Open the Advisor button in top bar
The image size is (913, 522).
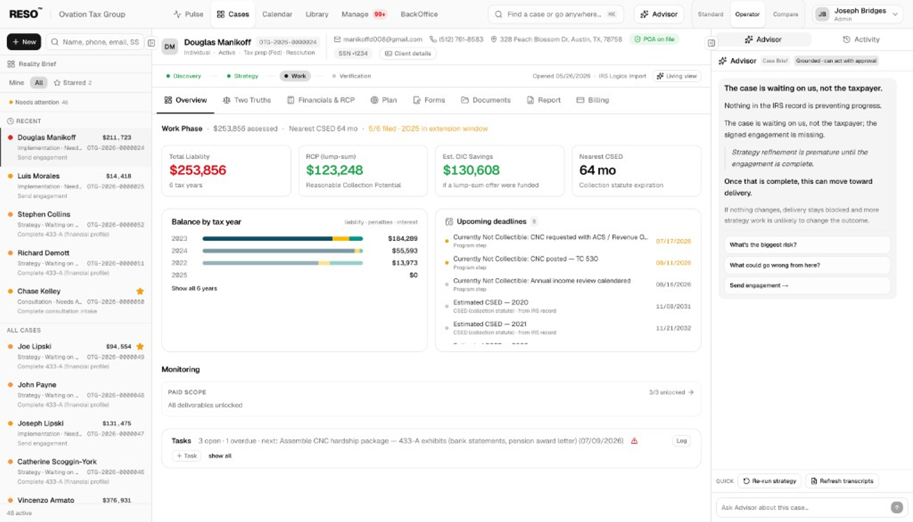(x=659, y=14)
